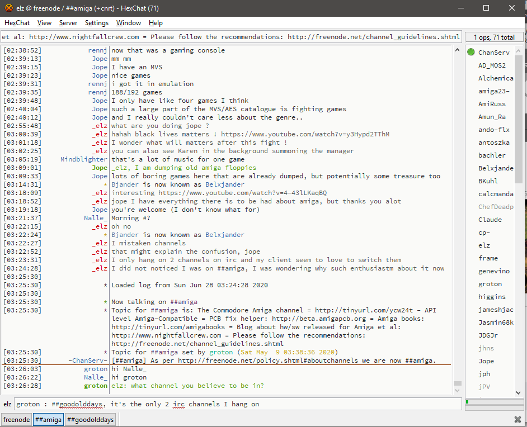The image size is (527, 427).
Task: Close current tab with X icon at bottom right
Action: [x=517, y=419]
